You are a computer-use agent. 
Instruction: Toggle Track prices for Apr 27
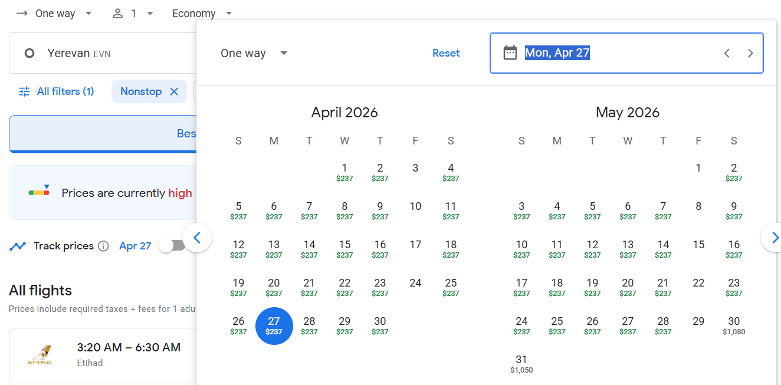(171, 246)
